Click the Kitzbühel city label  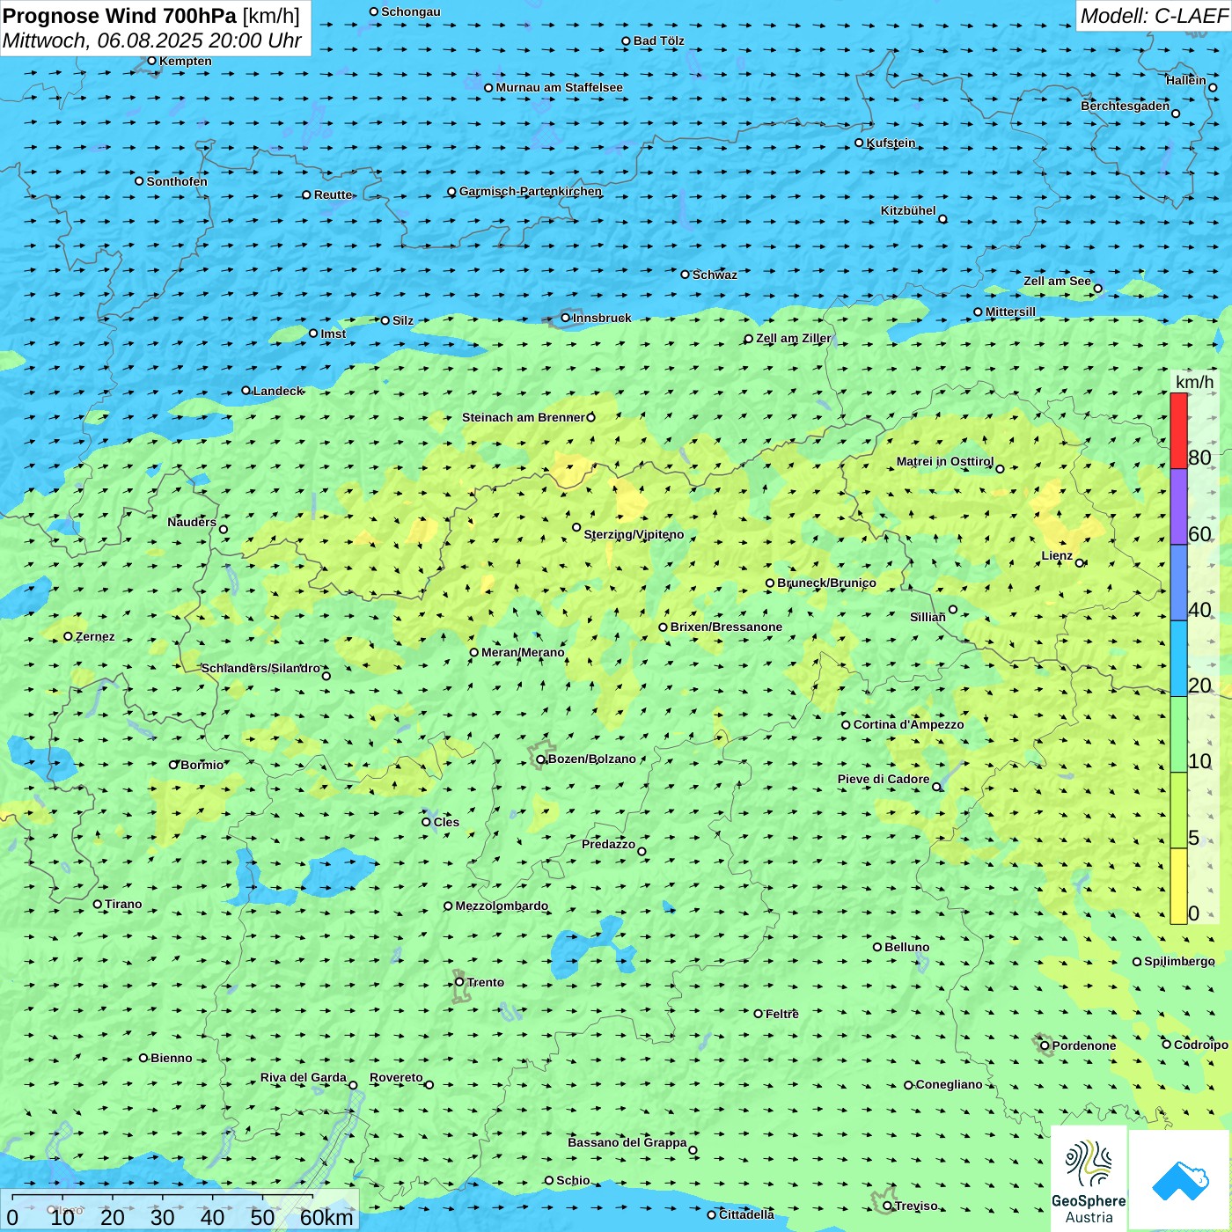click(x=908, y=210)
